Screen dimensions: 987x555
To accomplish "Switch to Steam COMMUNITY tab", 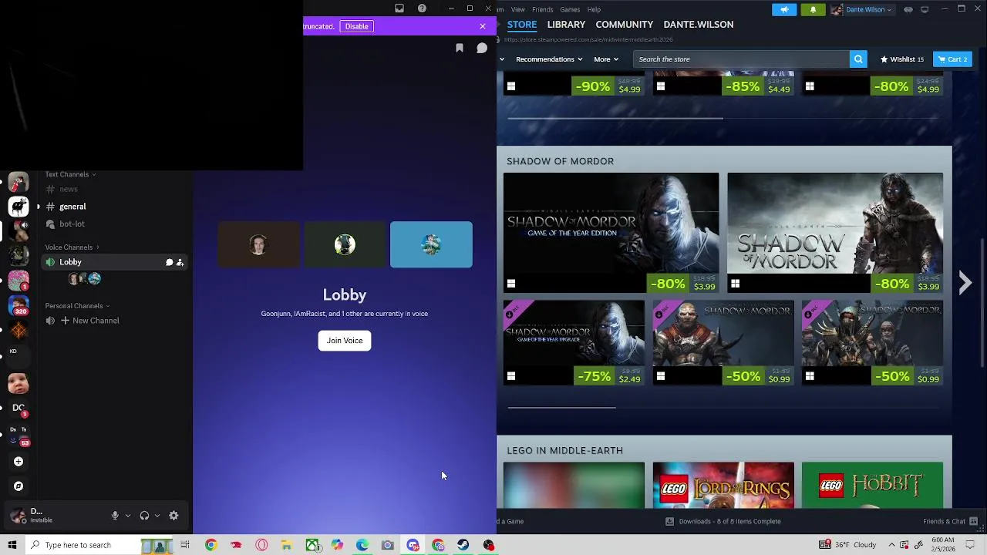I will click(x=625, y=25).
